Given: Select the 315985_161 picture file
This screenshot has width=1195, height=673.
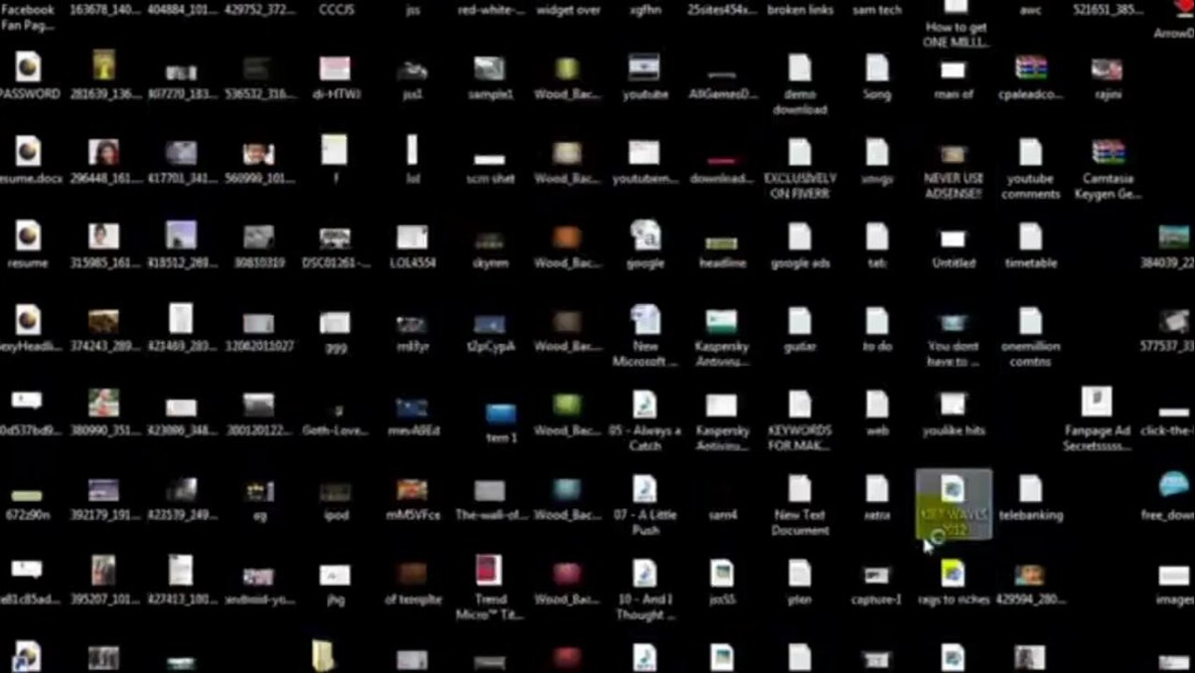Looking at the screenshot, I should [x=104, y=236].
